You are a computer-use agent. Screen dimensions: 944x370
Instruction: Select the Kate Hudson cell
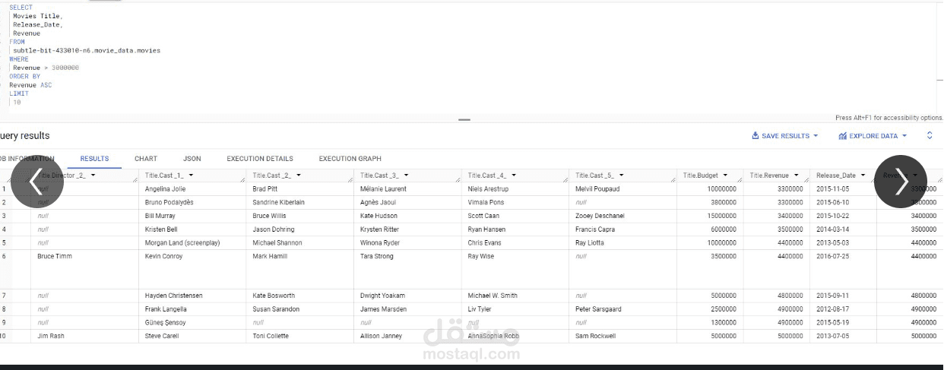(379, 217)
